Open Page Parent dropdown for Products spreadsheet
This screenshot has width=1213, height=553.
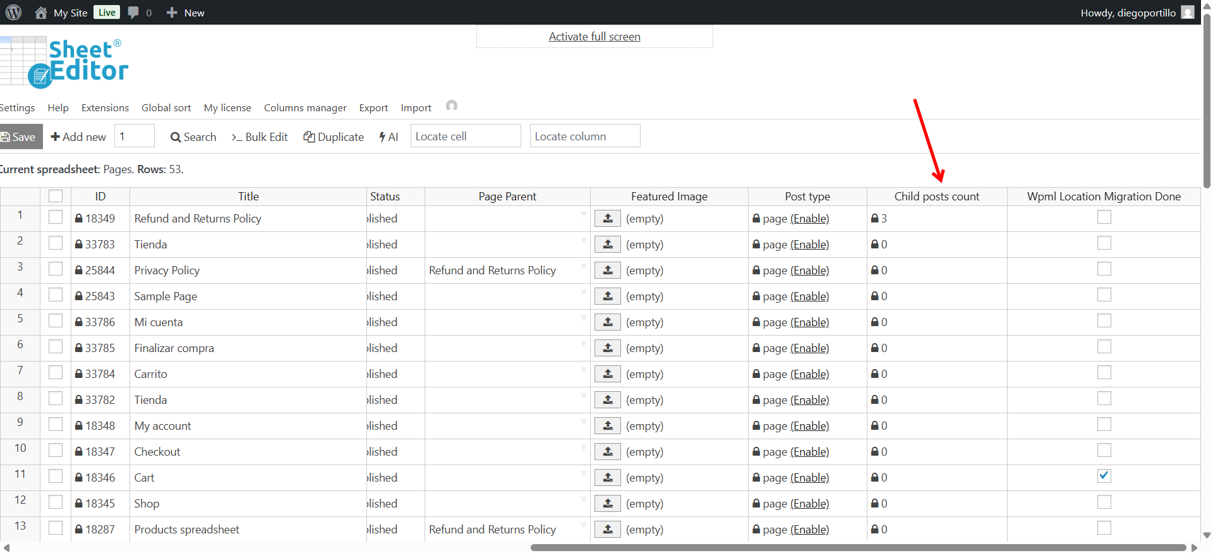pyautogui.click(x=583, y=526)
